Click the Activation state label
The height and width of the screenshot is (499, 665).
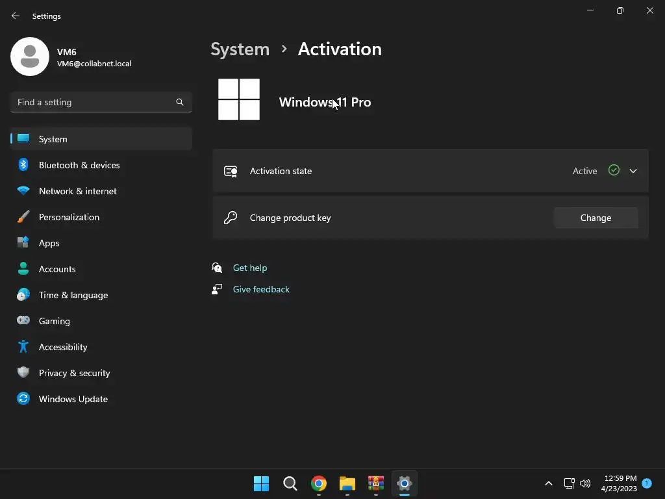tap(281, 171)
